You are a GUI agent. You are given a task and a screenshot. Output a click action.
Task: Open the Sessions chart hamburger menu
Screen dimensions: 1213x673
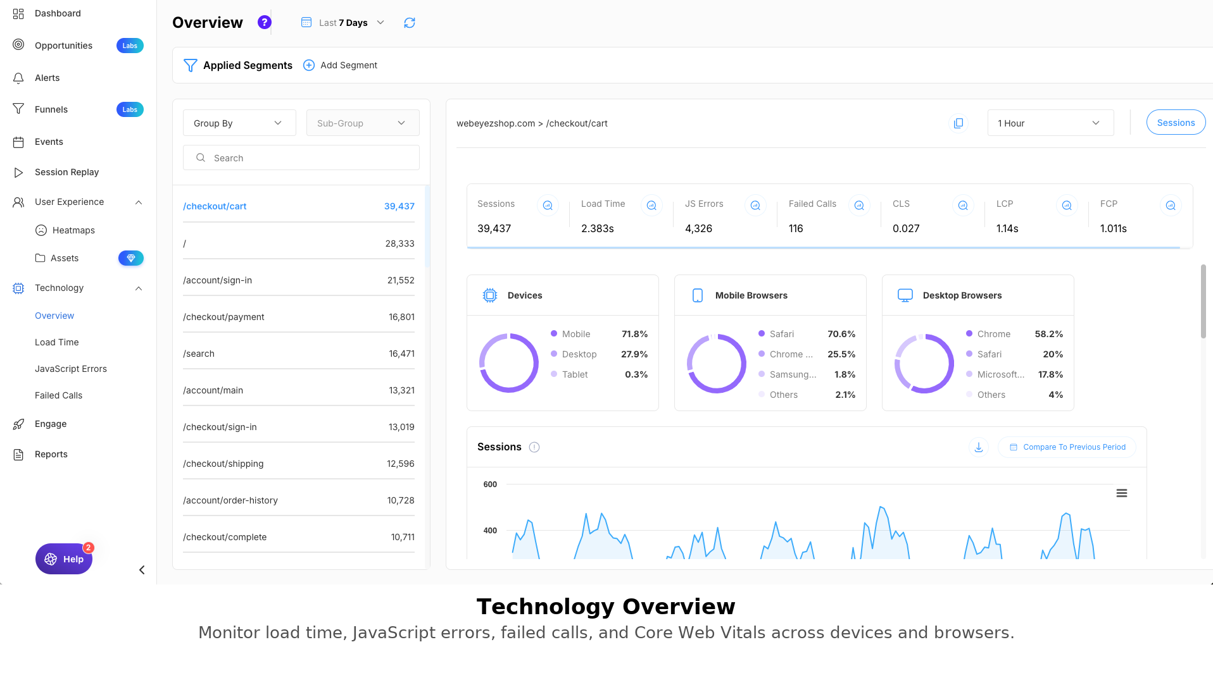(1121, 493)
